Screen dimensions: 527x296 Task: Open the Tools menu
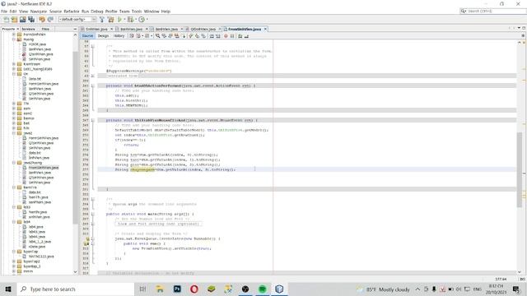click(137, 12)
